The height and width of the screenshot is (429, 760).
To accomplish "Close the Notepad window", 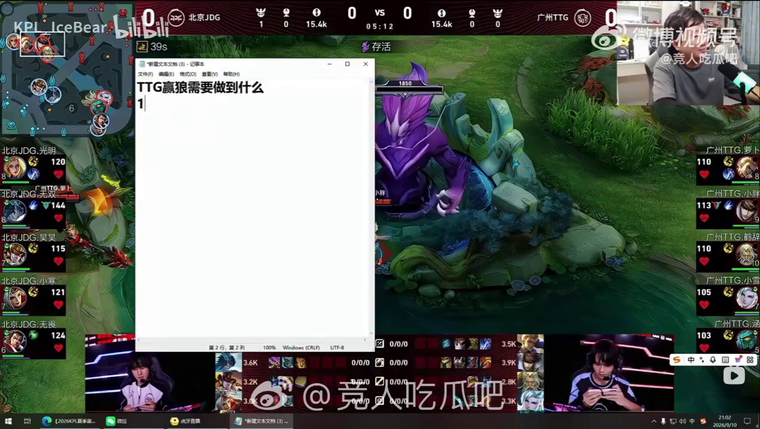I will (x=366, y=64).
